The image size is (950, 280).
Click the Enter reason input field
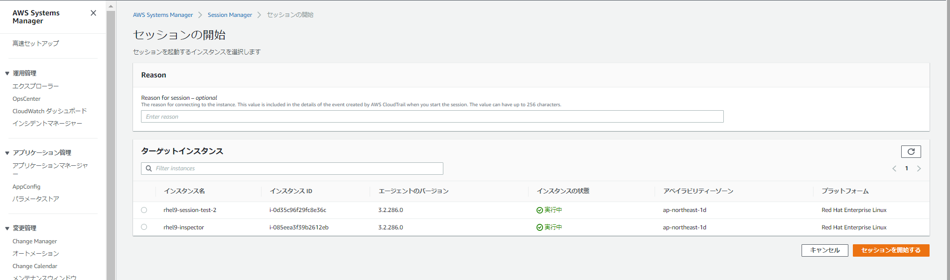click(432, 117)
